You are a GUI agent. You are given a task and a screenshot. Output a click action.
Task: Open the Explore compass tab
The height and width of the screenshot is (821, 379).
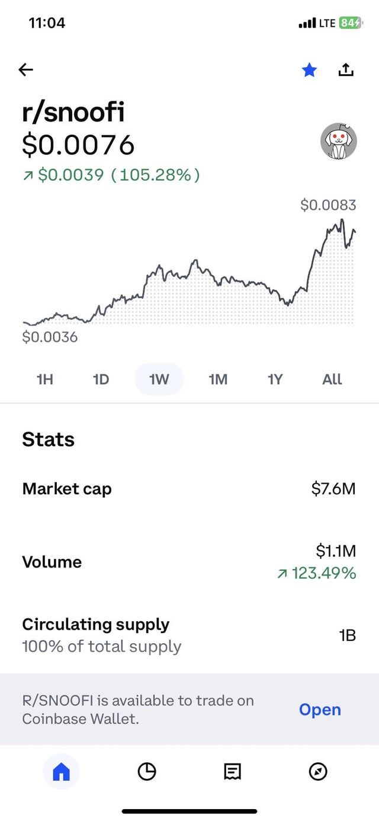pyautogui.click(x=318, y=771)
